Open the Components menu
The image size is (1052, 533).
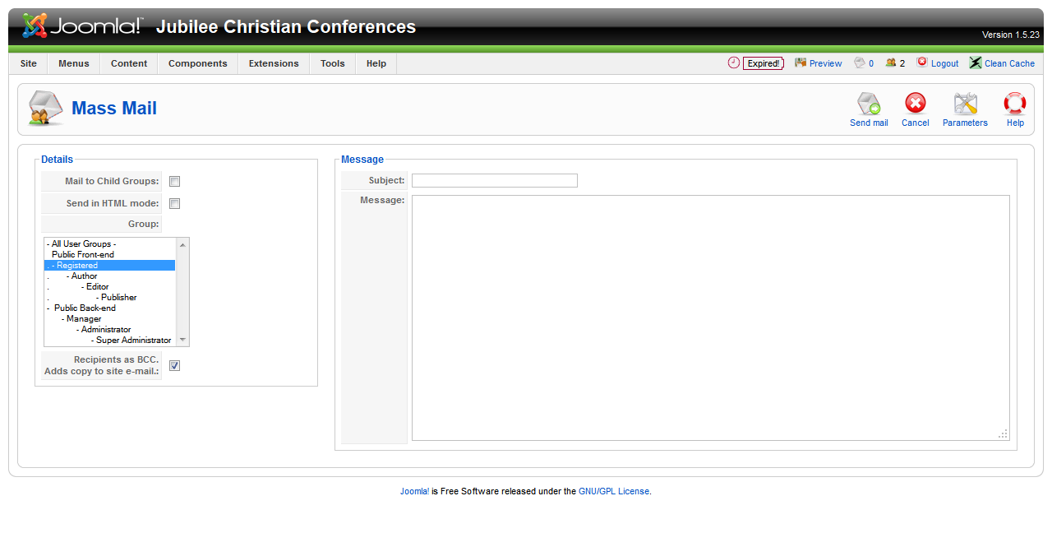pyautogui.click(x=198, y=63)
